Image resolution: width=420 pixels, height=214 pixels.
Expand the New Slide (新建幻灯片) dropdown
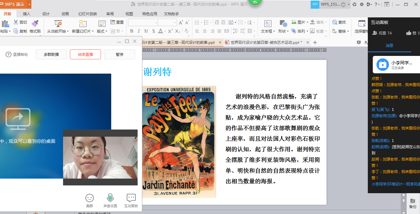click(x=93, y=31)
